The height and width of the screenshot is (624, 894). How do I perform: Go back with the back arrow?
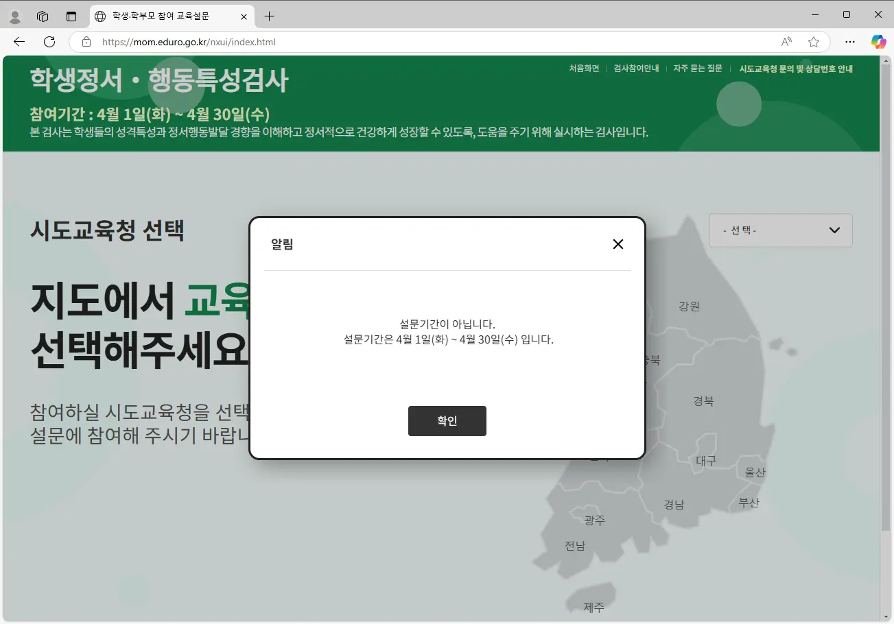pyautogui.click(x=19, y=42)
